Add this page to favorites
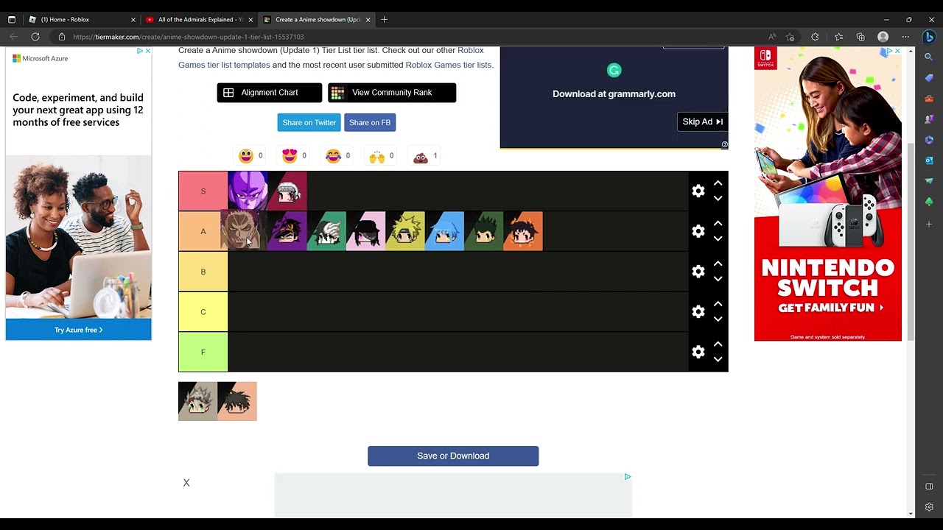 point(790,37)
